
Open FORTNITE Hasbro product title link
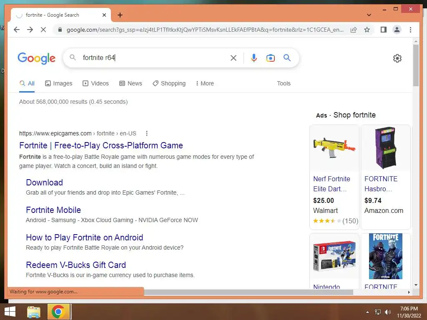[381, 184]
